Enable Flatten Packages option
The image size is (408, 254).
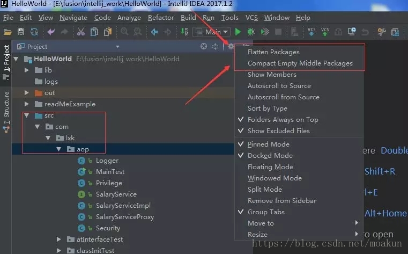tap(299, 52)
